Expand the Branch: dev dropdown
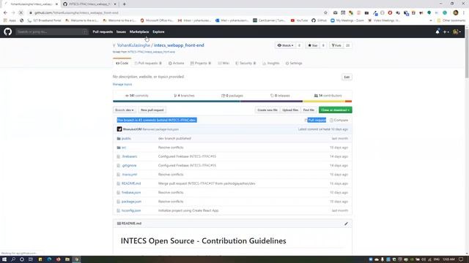 coord(125,110)
